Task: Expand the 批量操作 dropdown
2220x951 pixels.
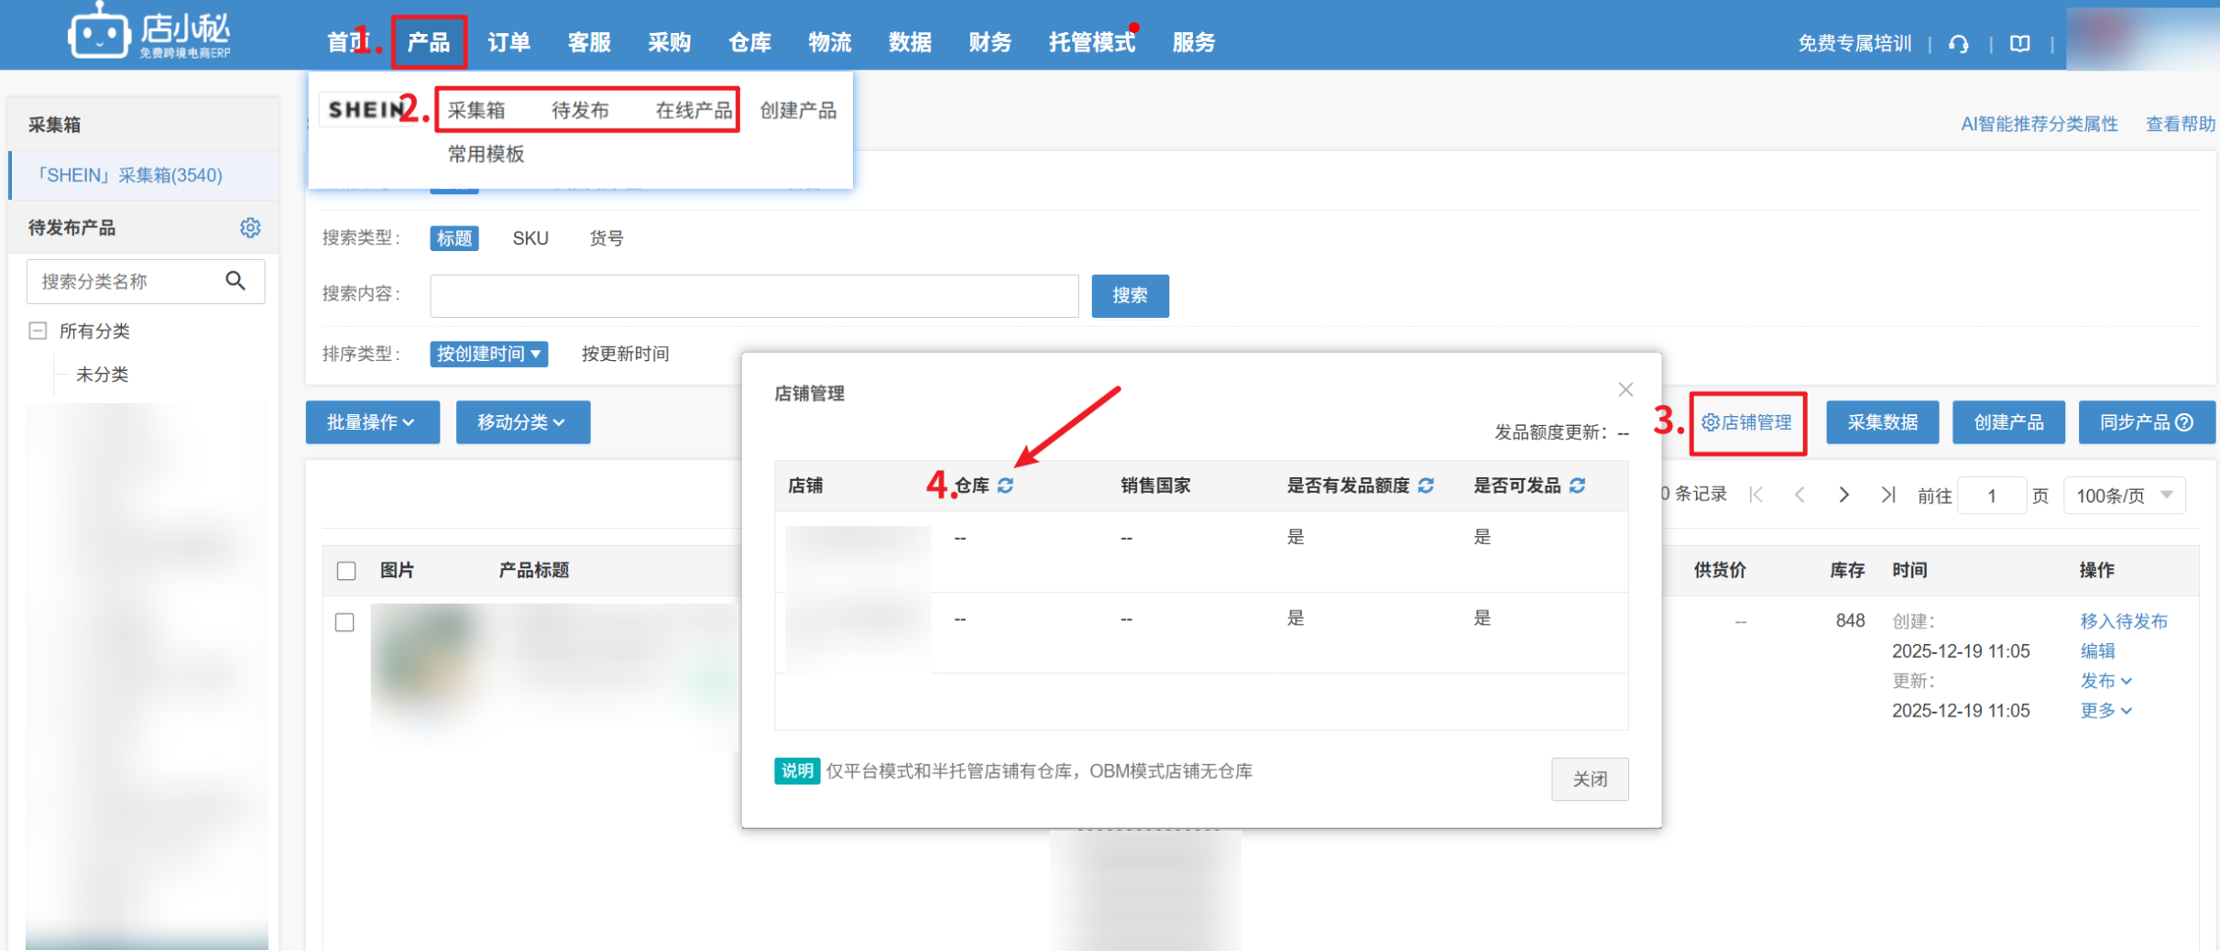Action: [372, 422]
